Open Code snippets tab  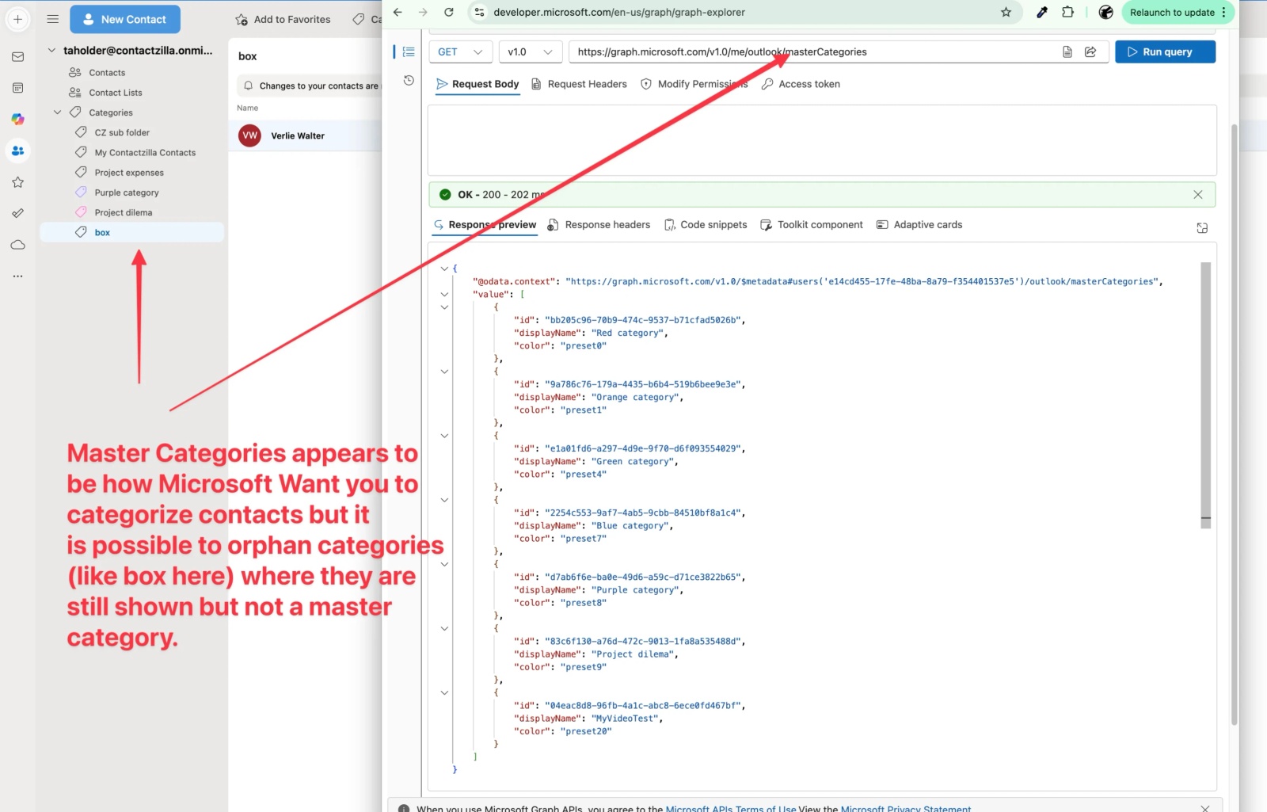pyautogui.click(x=706, y=225)
